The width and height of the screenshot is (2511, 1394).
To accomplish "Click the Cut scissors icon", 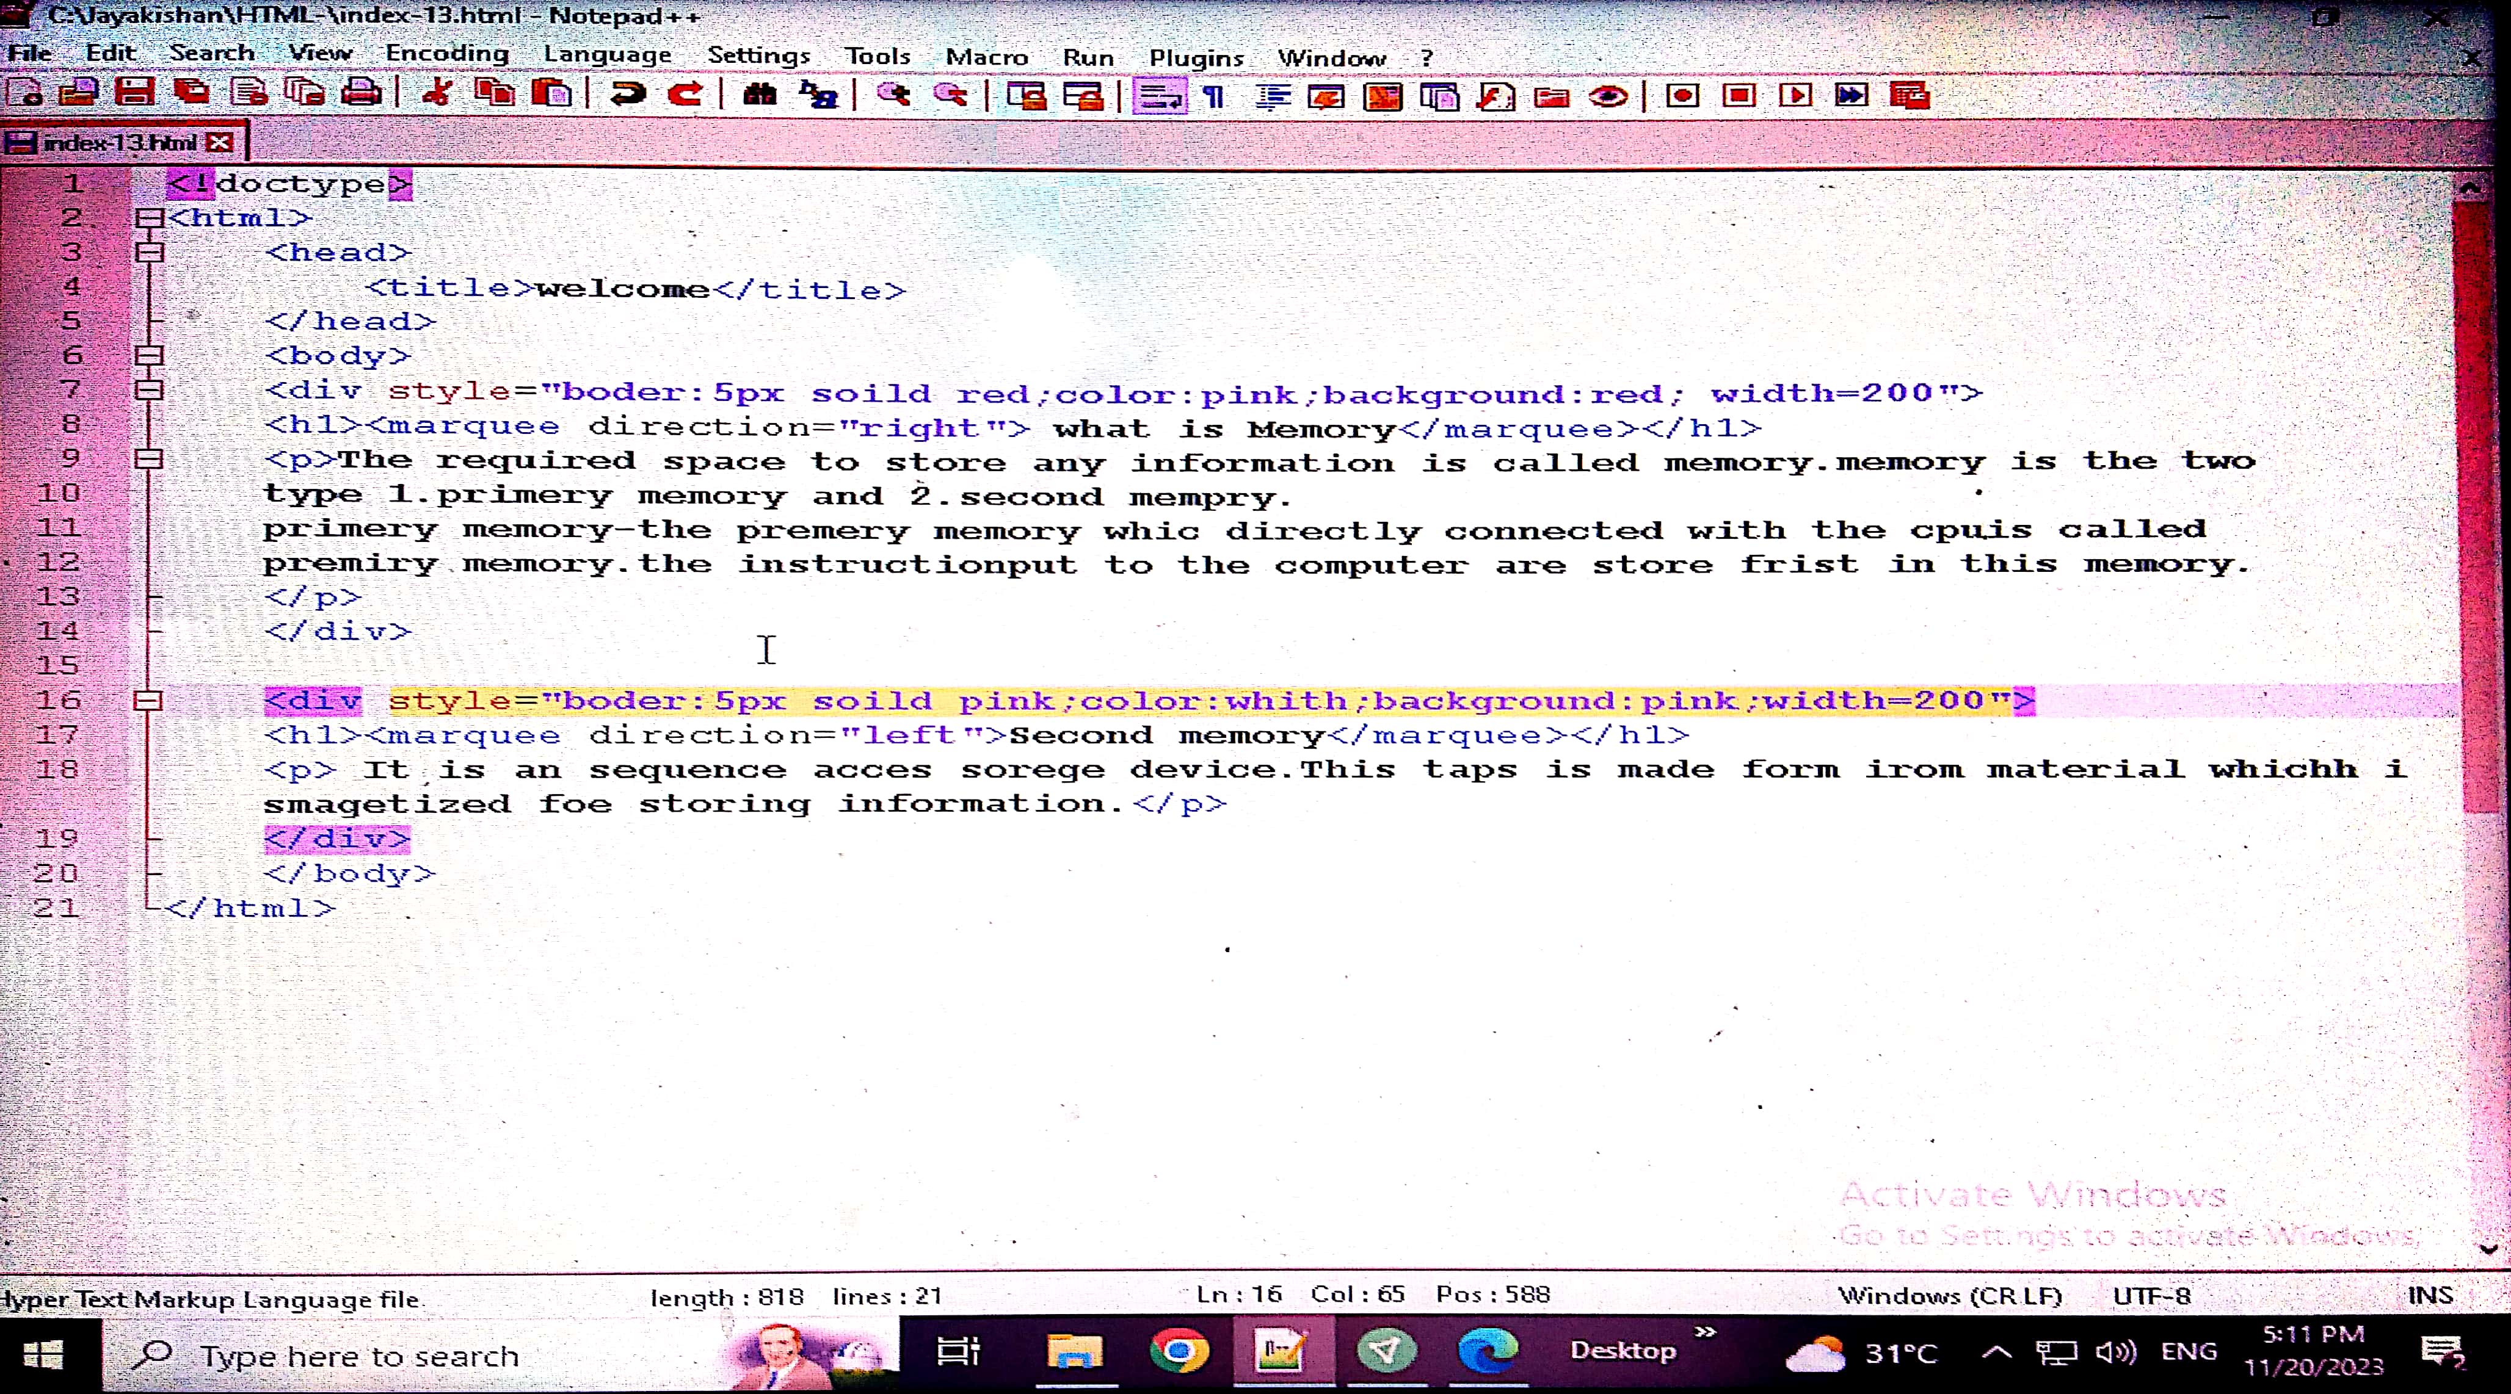I will (438, 93).
